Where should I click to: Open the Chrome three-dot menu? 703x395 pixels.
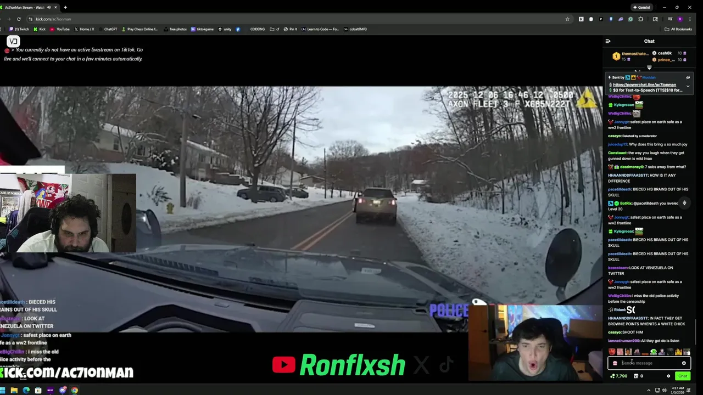690,19
